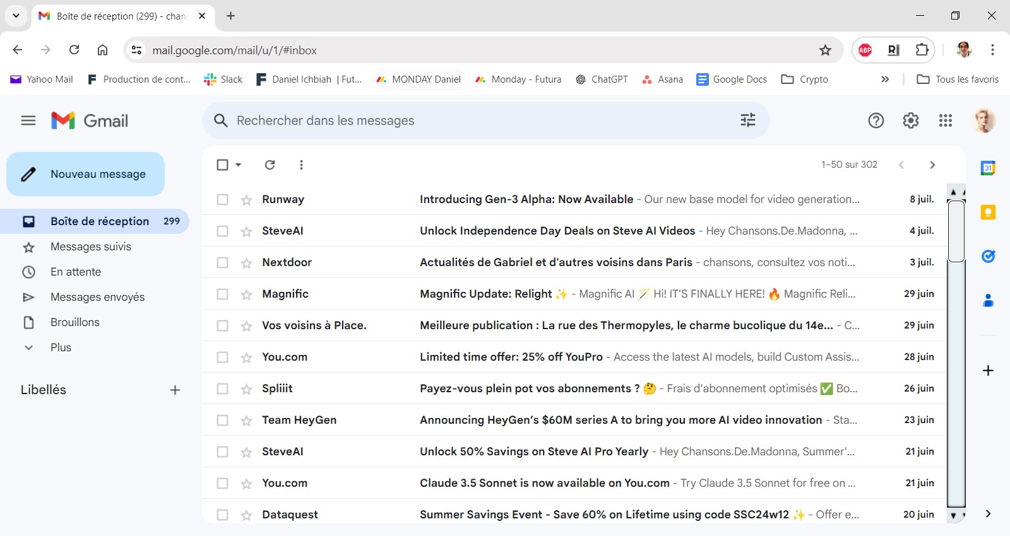Refresh the inbox message list

pyautogui.click(x=270, y=165)
